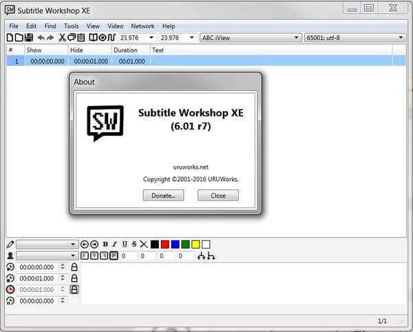The height and width of the screenshot is (332, 413).
Task: Click the SW app icon in title bar
Action: [10, 10]
